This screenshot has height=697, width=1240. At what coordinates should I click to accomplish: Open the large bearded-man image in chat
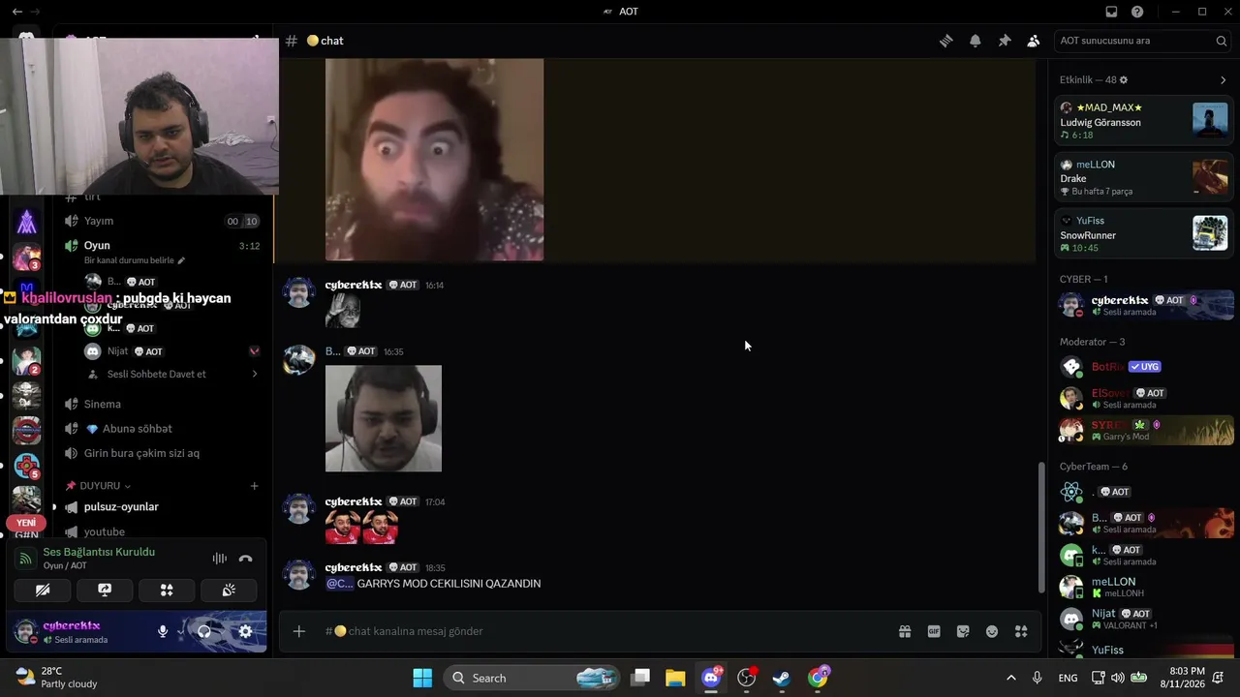pyautogui.click(x=434, y=160)
